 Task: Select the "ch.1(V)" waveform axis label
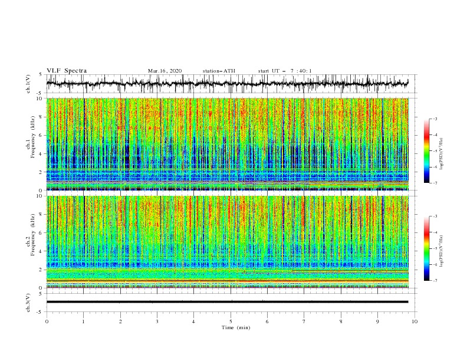(x=28, y=84)
